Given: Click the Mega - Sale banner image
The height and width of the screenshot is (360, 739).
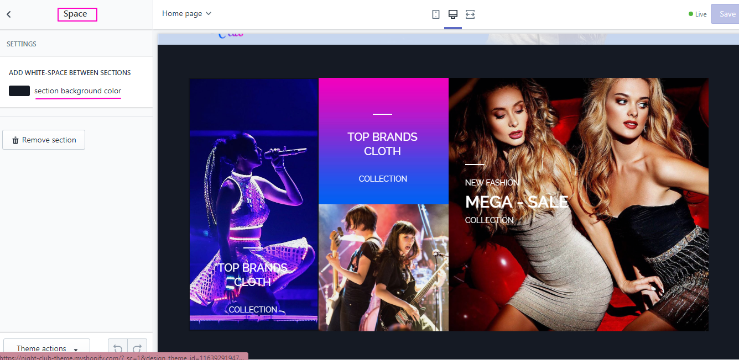Looking at the screenshot, I should [x=578, y=204].
